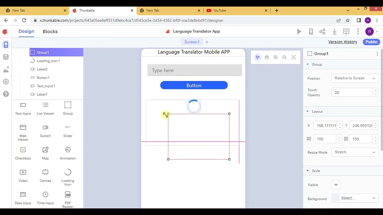This screenshot has width=383, height=215.
Task: Select Loading_Icon1 in the component tree
Action: pos(56,61)
